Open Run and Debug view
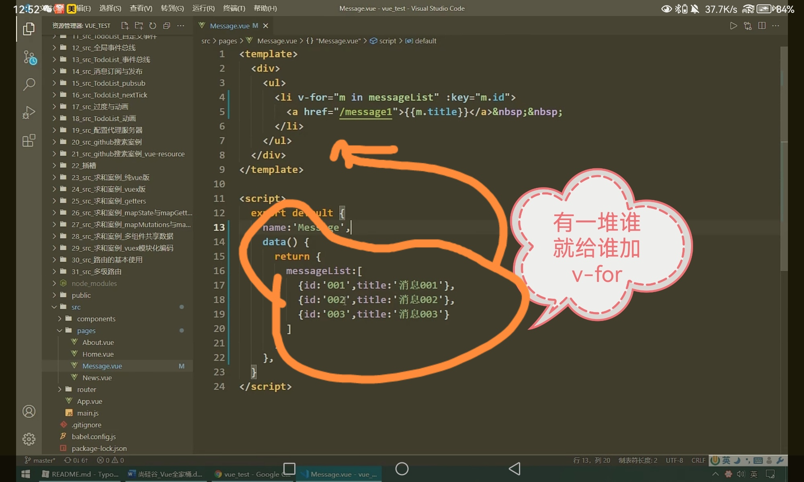804x482 pixels. 29,112
